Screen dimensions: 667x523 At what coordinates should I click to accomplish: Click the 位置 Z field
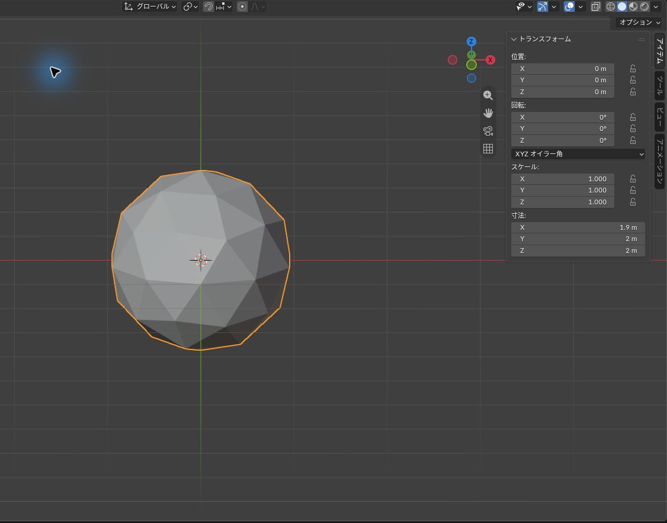[562, 92]
